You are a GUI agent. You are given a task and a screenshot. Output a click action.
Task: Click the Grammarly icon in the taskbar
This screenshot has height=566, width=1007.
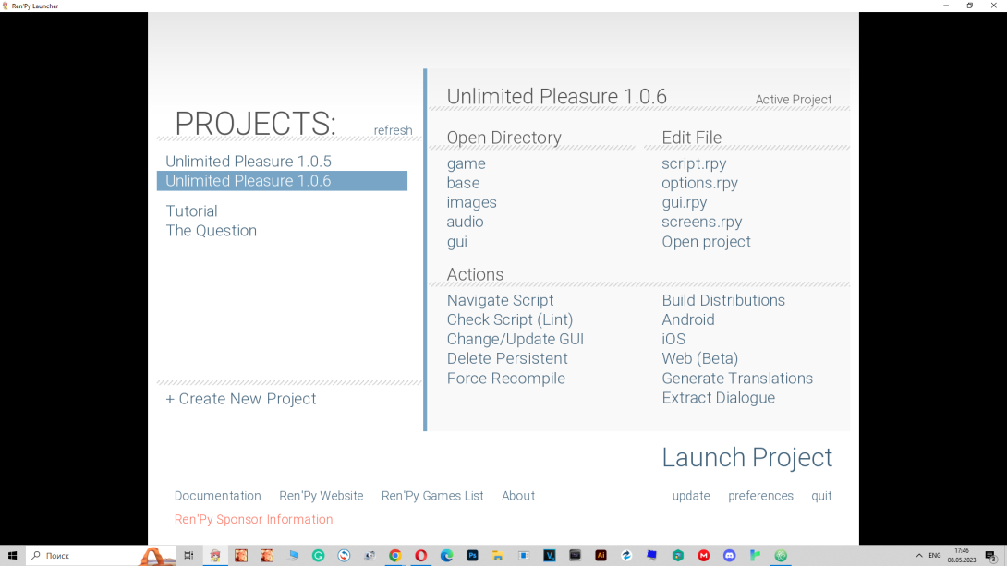pyautogui.click(x=318, y=556)
